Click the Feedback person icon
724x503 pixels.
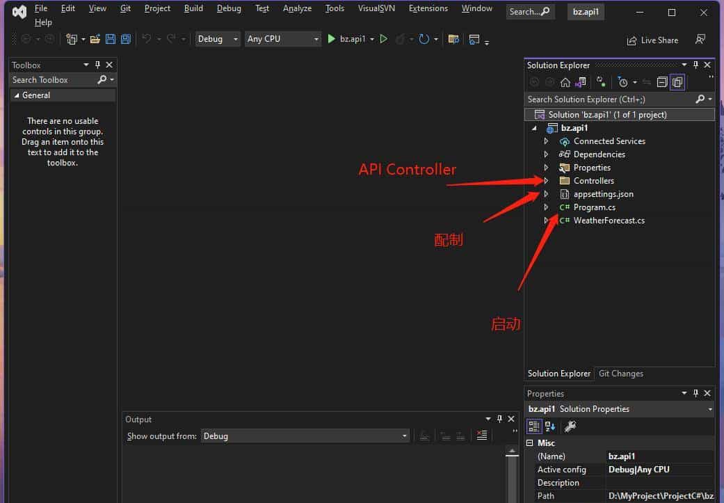(x=700, y=39)
